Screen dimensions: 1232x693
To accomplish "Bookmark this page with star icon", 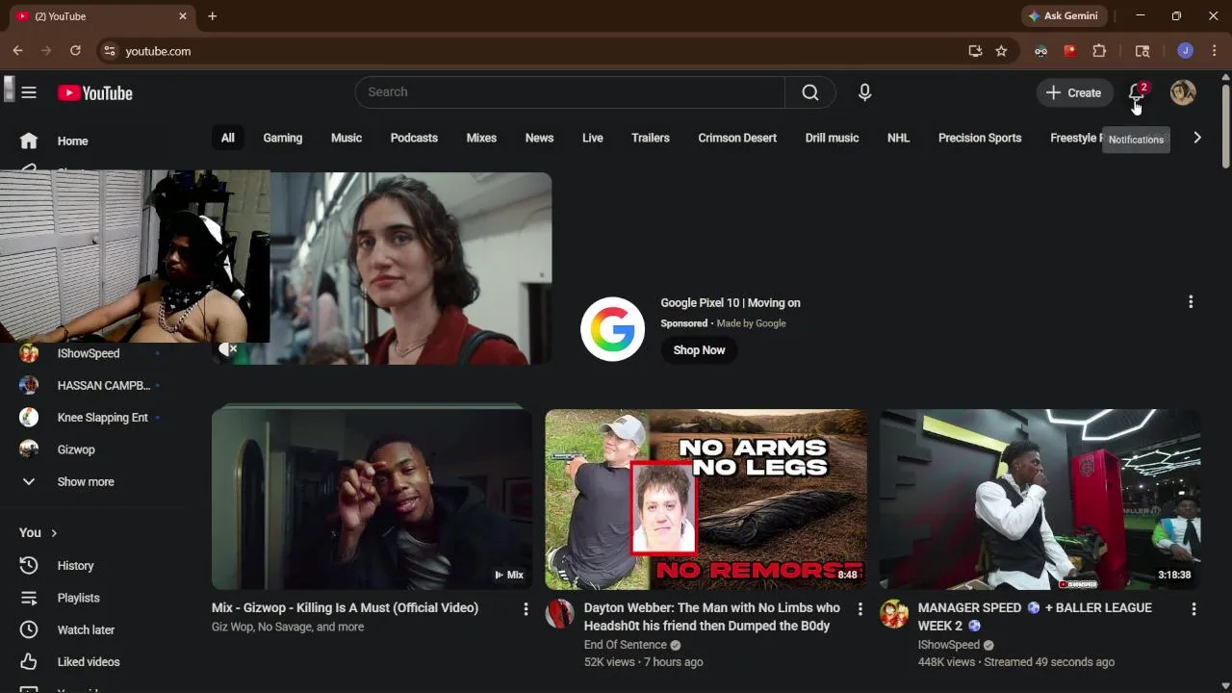I will click(1001, 51).
